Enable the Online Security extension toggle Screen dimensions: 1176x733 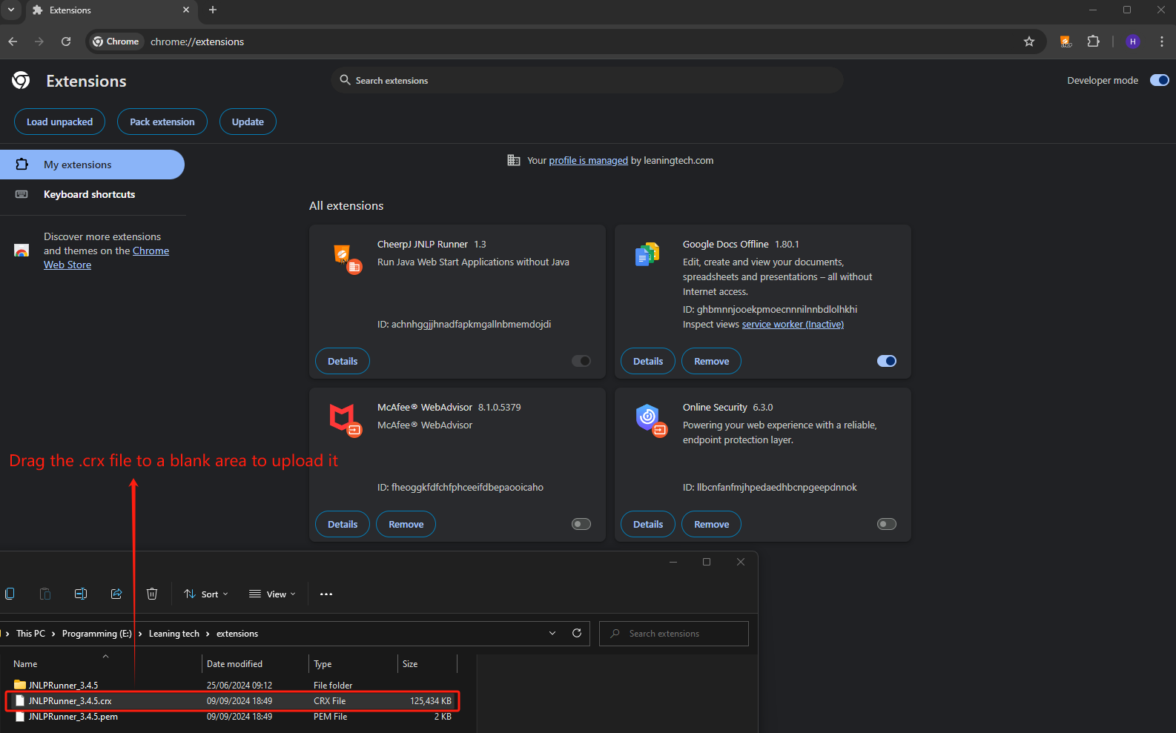point(886,524)
